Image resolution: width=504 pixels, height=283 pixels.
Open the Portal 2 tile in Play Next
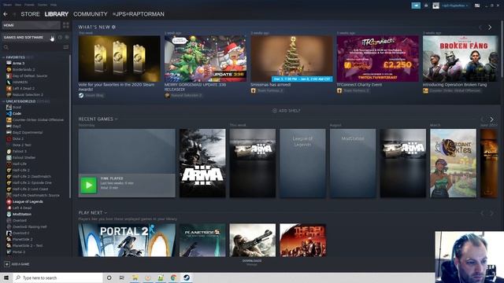[127, 240]
